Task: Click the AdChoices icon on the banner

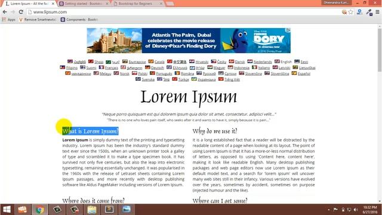Action: (288, 30)
